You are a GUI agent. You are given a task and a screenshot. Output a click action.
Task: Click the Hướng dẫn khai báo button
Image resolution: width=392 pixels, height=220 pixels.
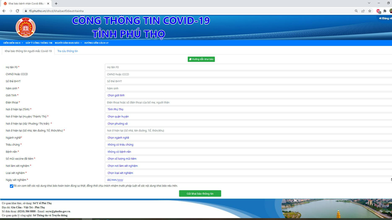point(201,59)
